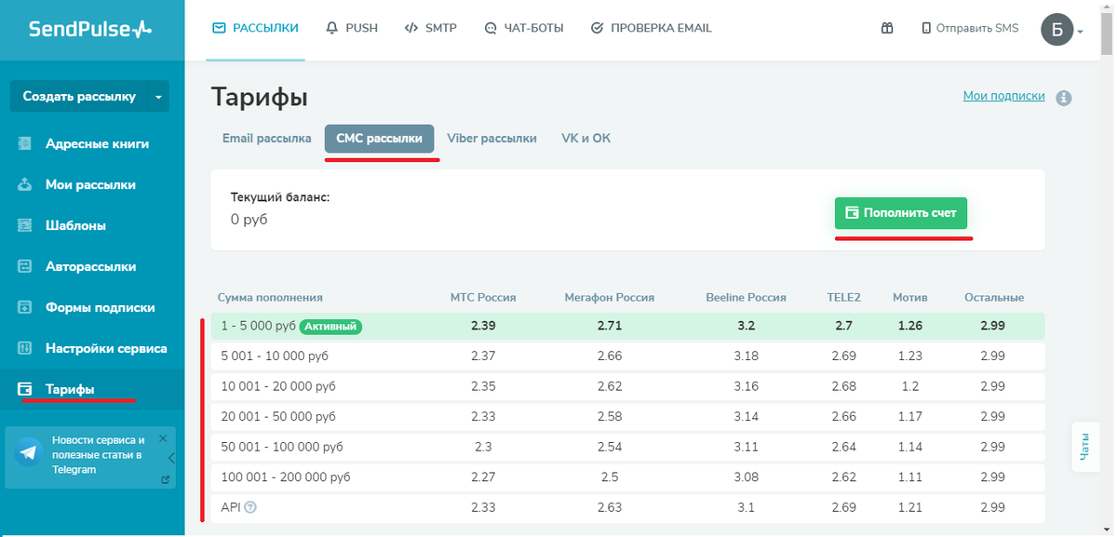This screenshot has height=537, width=1117.
Task: Click the Пополнить счет button
Action: click(901, 213)
